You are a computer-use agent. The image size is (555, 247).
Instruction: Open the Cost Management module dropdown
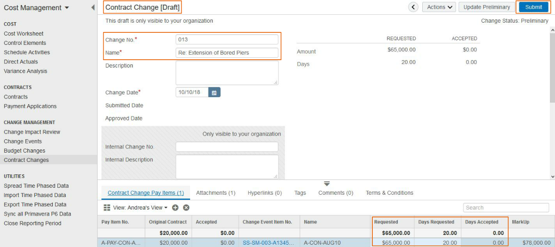point(37,7)
